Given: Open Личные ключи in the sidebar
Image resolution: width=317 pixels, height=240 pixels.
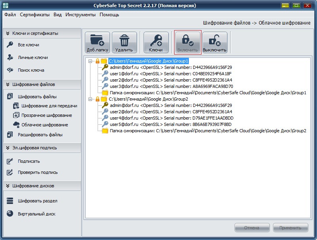Looking at the screenshot, I should point(33,57).
